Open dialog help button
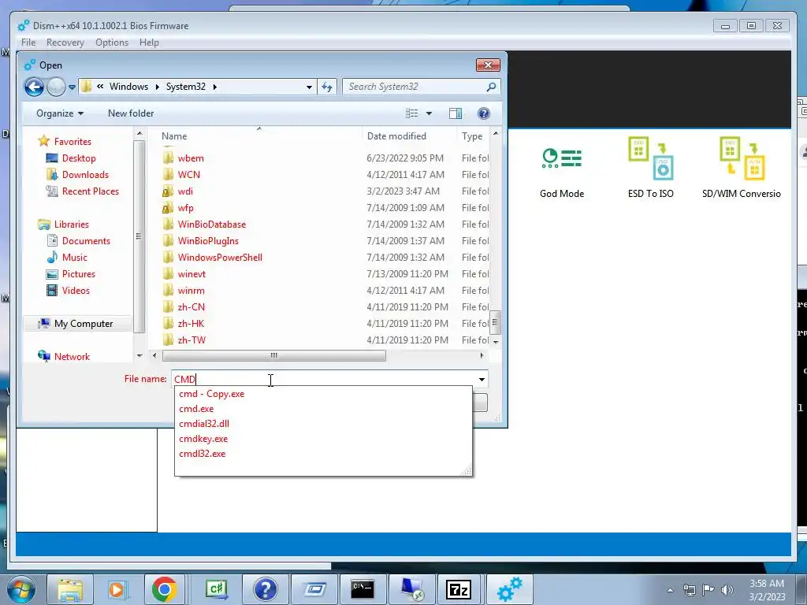This screenshot has width=807, height=605. tap(483, 113)
